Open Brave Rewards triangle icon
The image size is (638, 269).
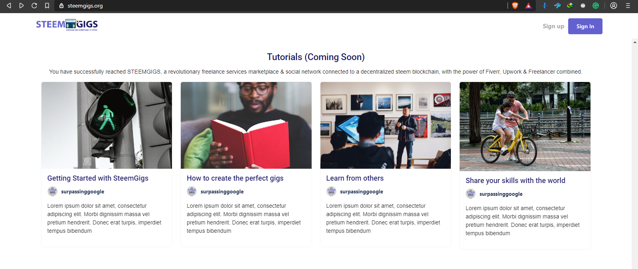pos(528,6)
